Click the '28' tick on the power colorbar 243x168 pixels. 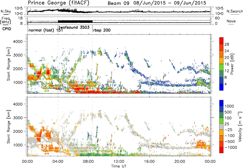[227, 44]
